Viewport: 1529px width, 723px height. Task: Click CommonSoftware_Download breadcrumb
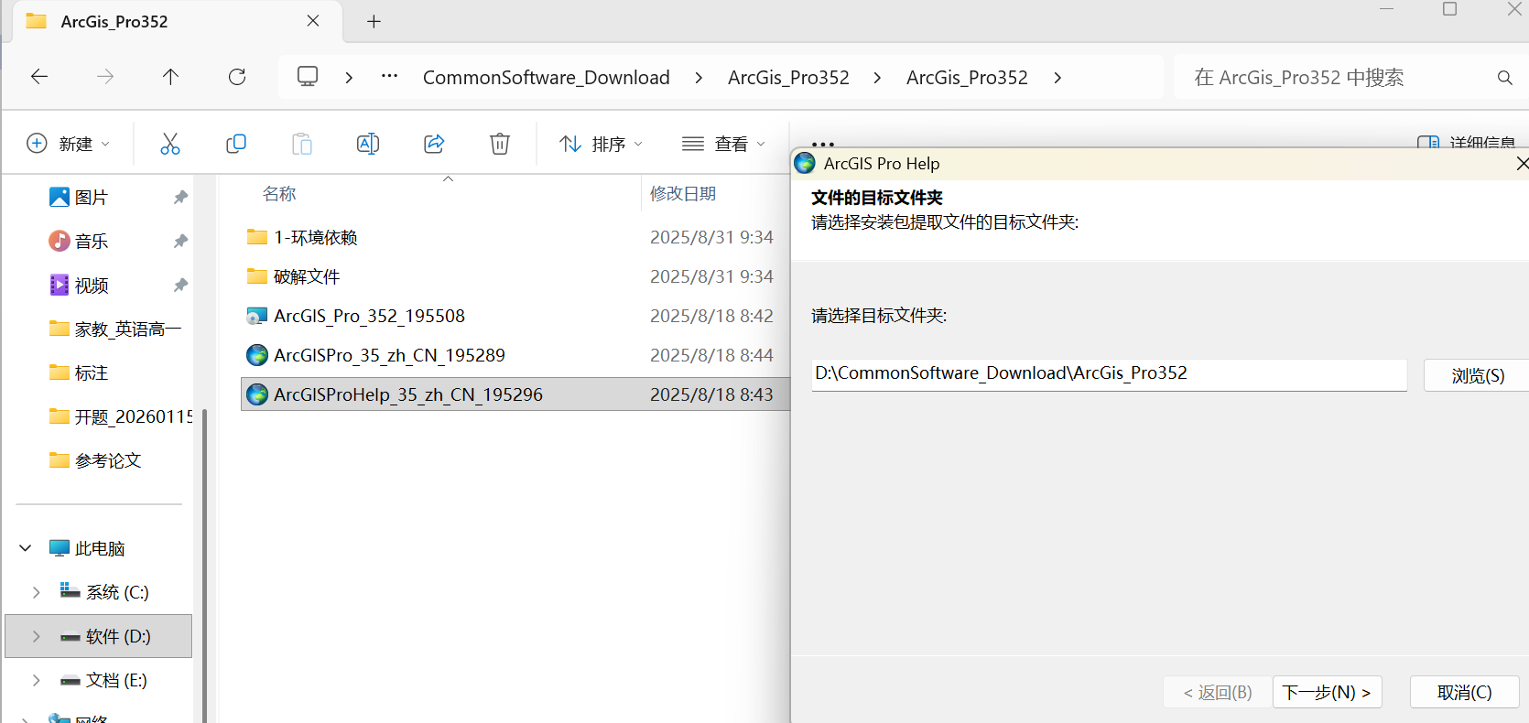(547, 78)
